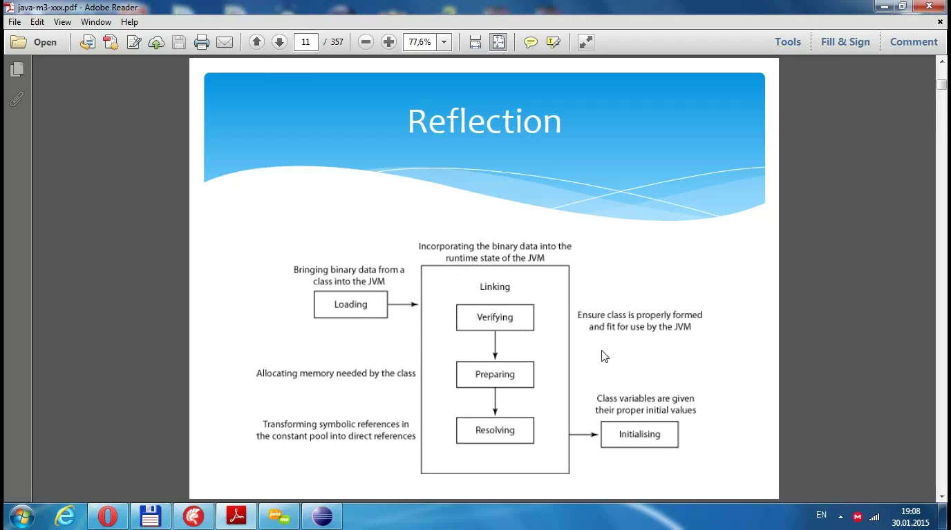
Task: Add sticky note comment icon
Action: tap(530, 42)
